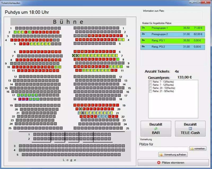Click the Bezahlt BAR payment button
Image resolution: width=212 pixels, height=169 pixels.
(156, 128)
